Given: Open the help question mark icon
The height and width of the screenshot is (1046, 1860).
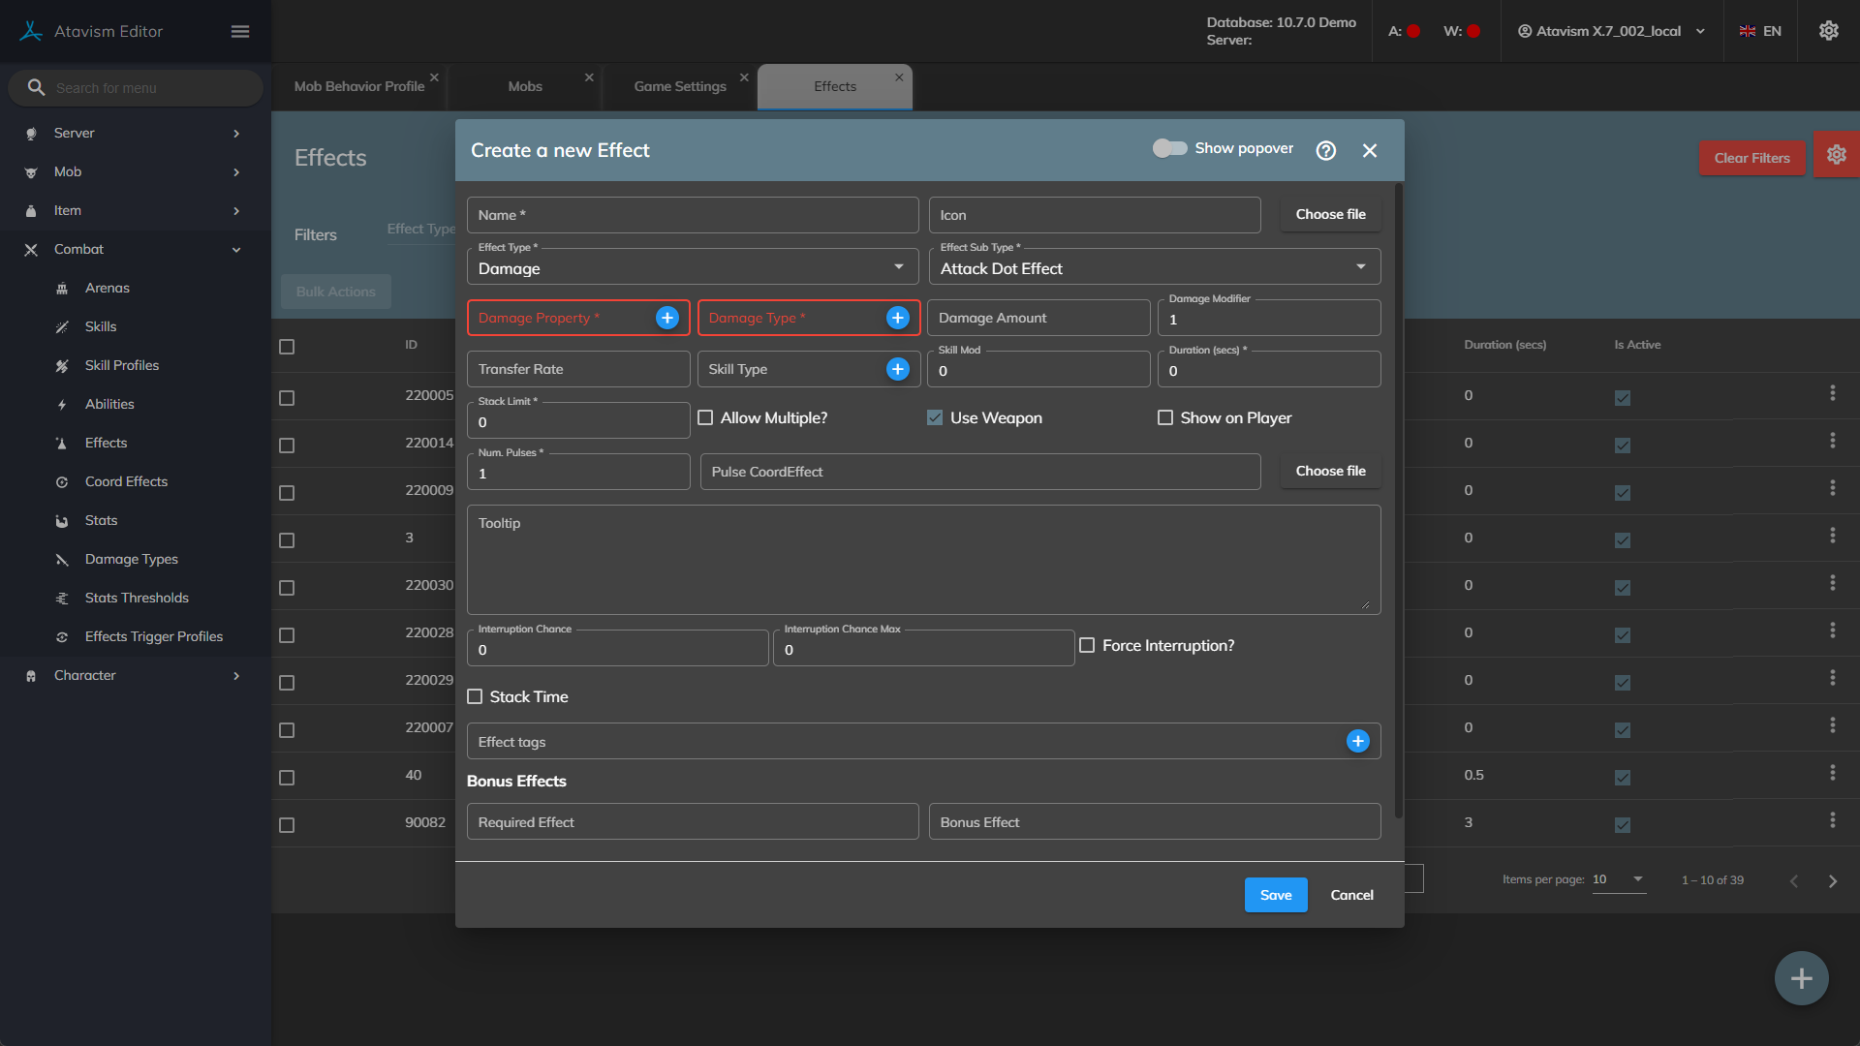Looking at the screenshot, I should tap(1326, 150).
